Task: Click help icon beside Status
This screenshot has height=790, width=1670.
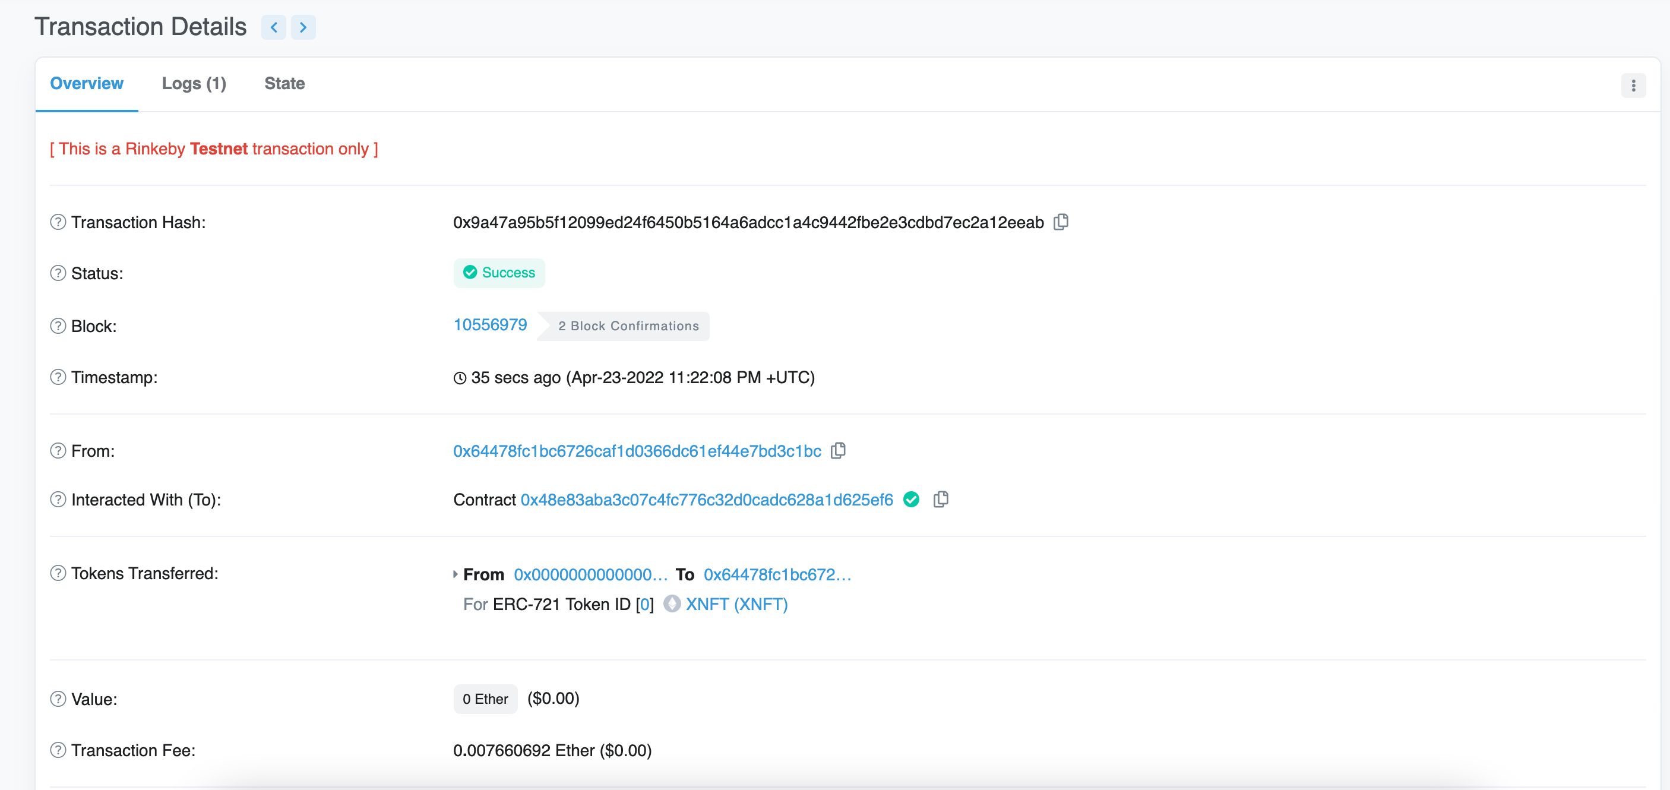Action: pyautogui.click(x=58, y=273)
